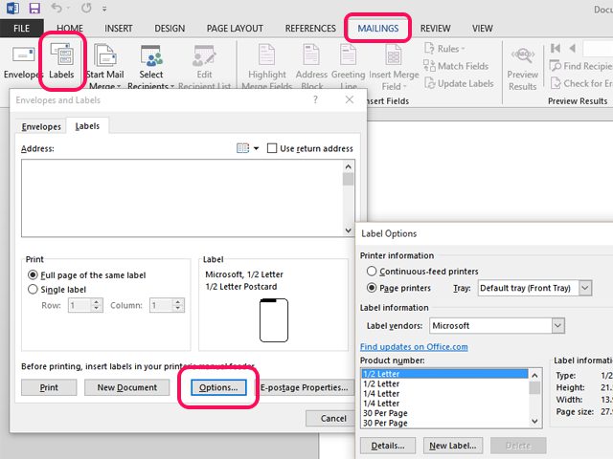This screenshot has height=459, width=613.
Task: Enable Use return address checkbox
Action: coord(272,148)
